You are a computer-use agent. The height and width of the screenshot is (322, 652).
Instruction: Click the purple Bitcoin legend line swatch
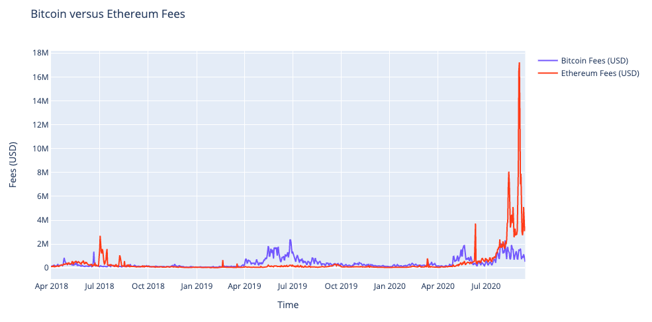[x=547, y=61]
